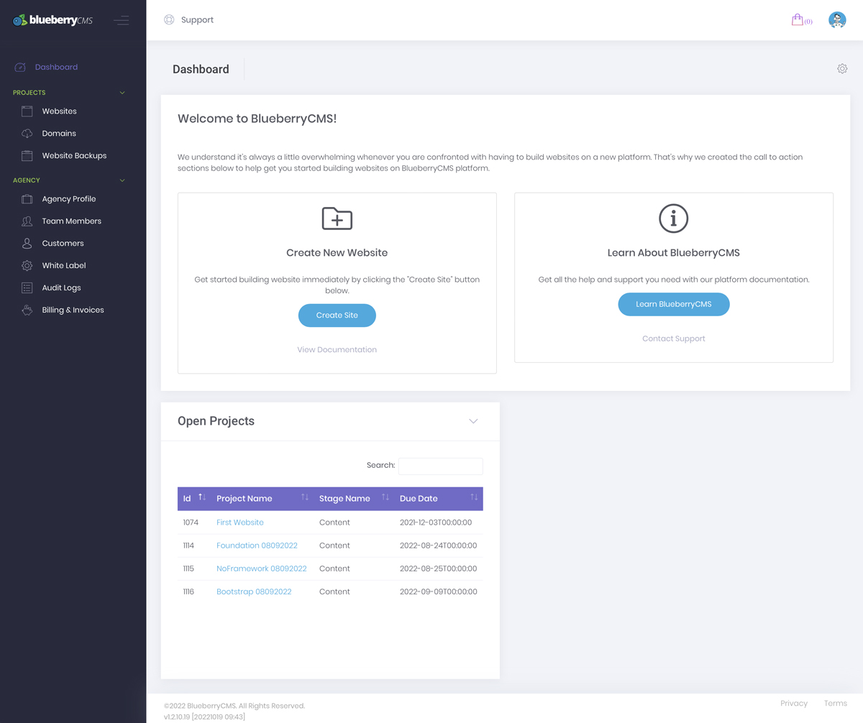This screenshot has width=863, height=723.
Task: Click due date 2022-09-09T00:00:00
Action: click(x=438, y=591)
